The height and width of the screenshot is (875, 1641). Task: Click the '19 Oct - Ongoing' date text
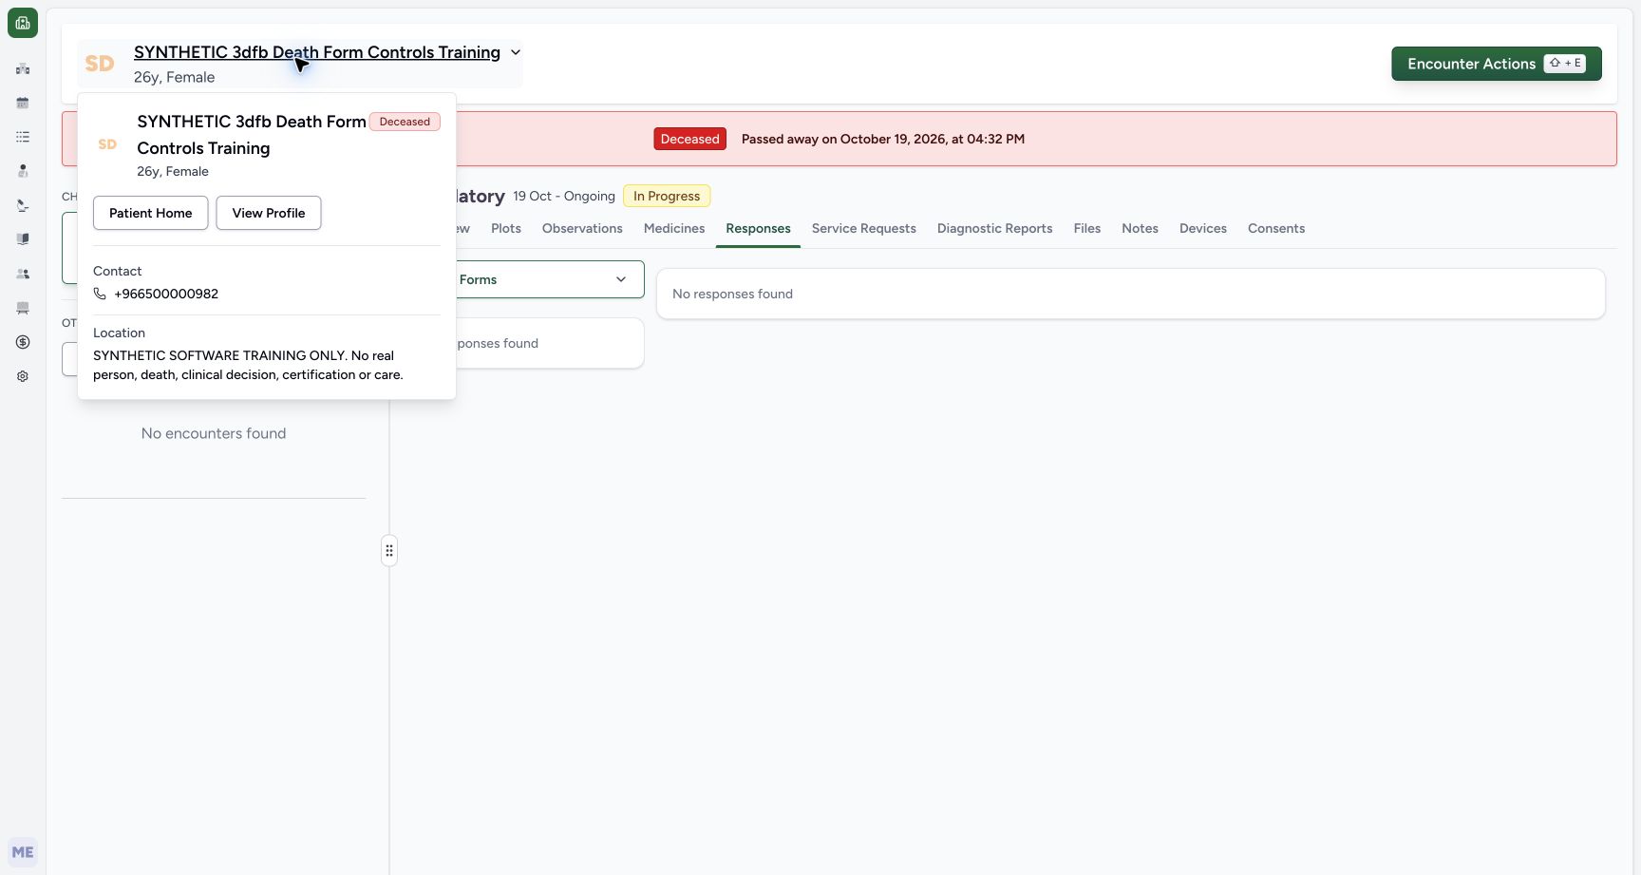[564, 196]
